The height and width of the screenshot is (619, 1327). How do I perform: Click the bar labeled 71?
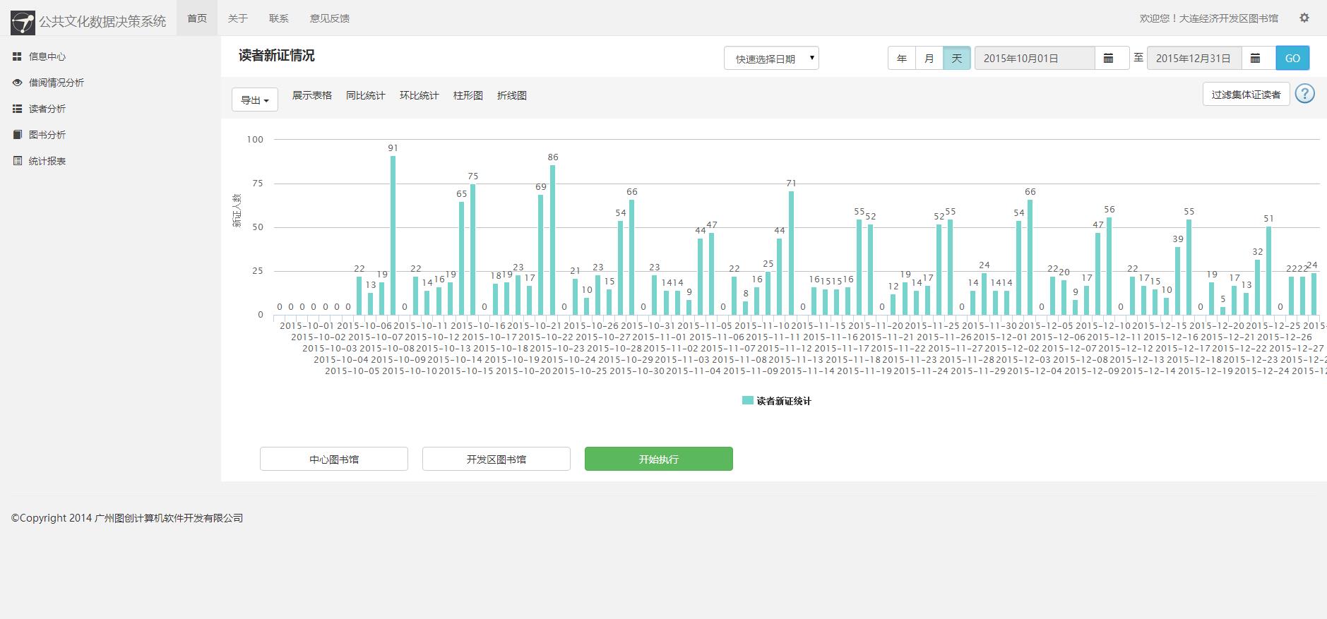click(791, 253)
